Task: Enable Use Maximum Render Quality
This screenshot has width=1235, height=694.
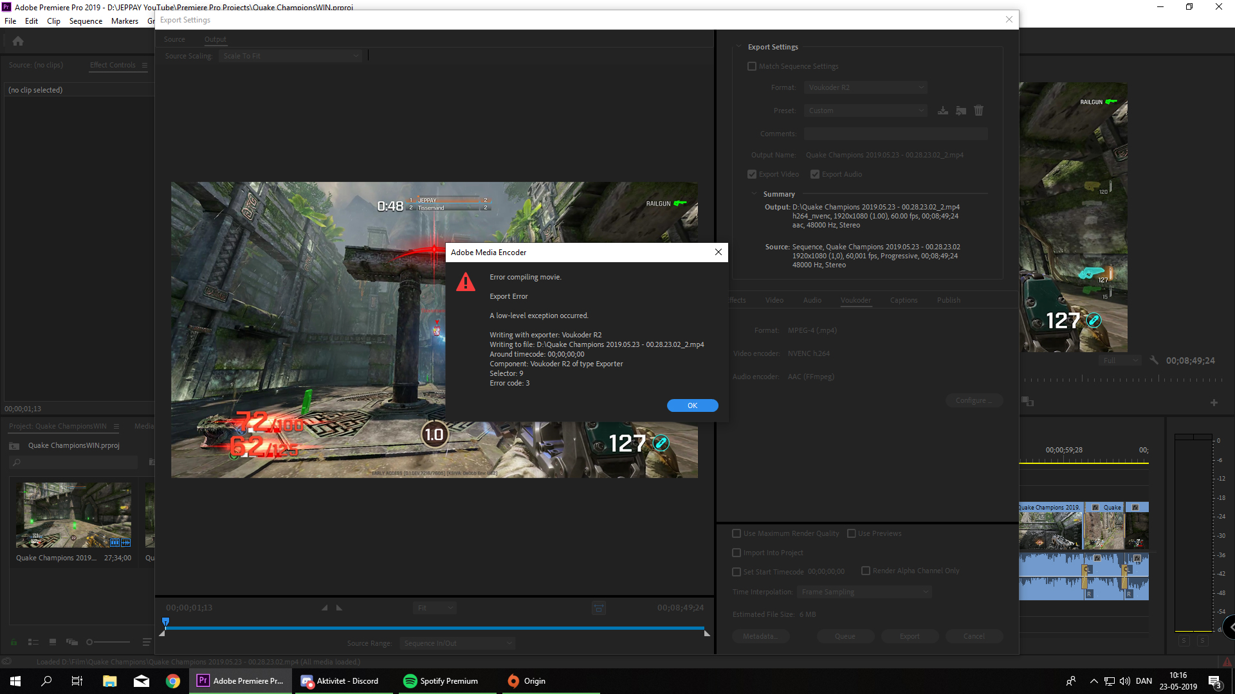Action: (x=736, y=533)
